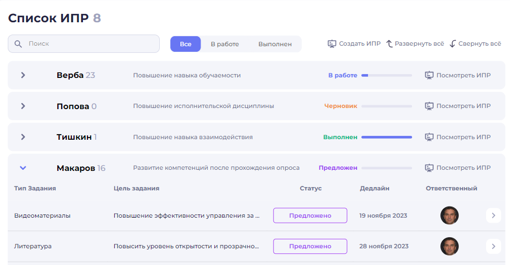Expand the Тишкин row chevron
This screenshot has height=265, width=510.
(23, 137)
